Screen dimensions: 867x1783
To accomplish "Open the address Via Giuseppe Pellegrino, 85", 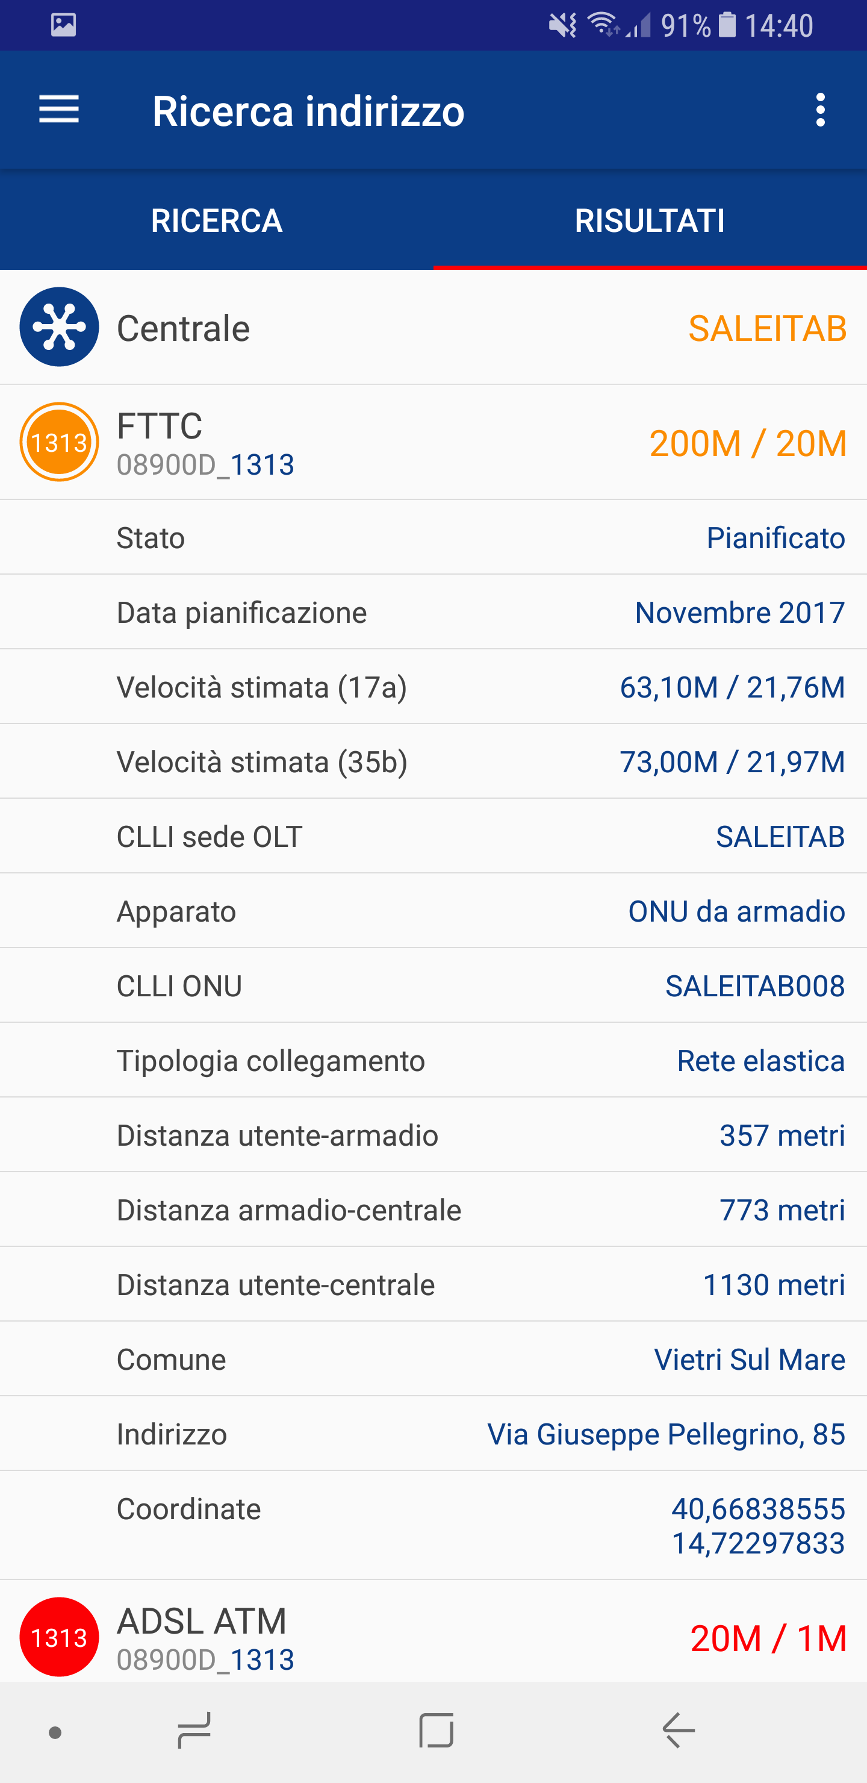I will [x=666, y=1434].
